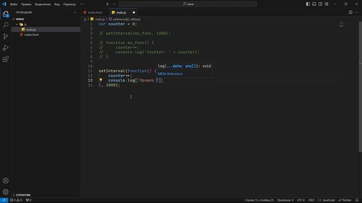
Task: Click the Prettier status bar item
Action: coord(345,200)
